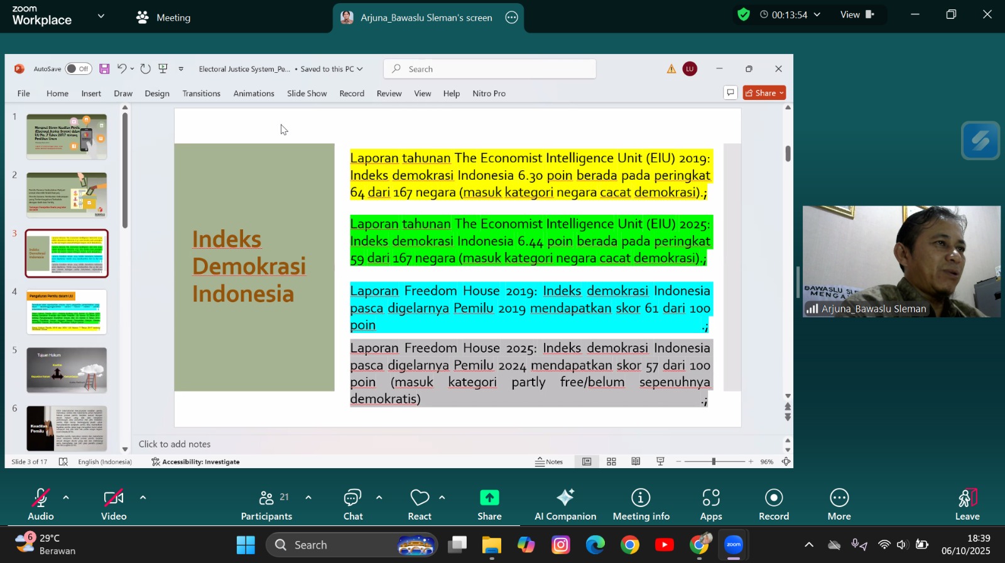This screenshot has height=563, width=1005.
Task: Click the PowerPoint Search box
Action: pos(490,69)
